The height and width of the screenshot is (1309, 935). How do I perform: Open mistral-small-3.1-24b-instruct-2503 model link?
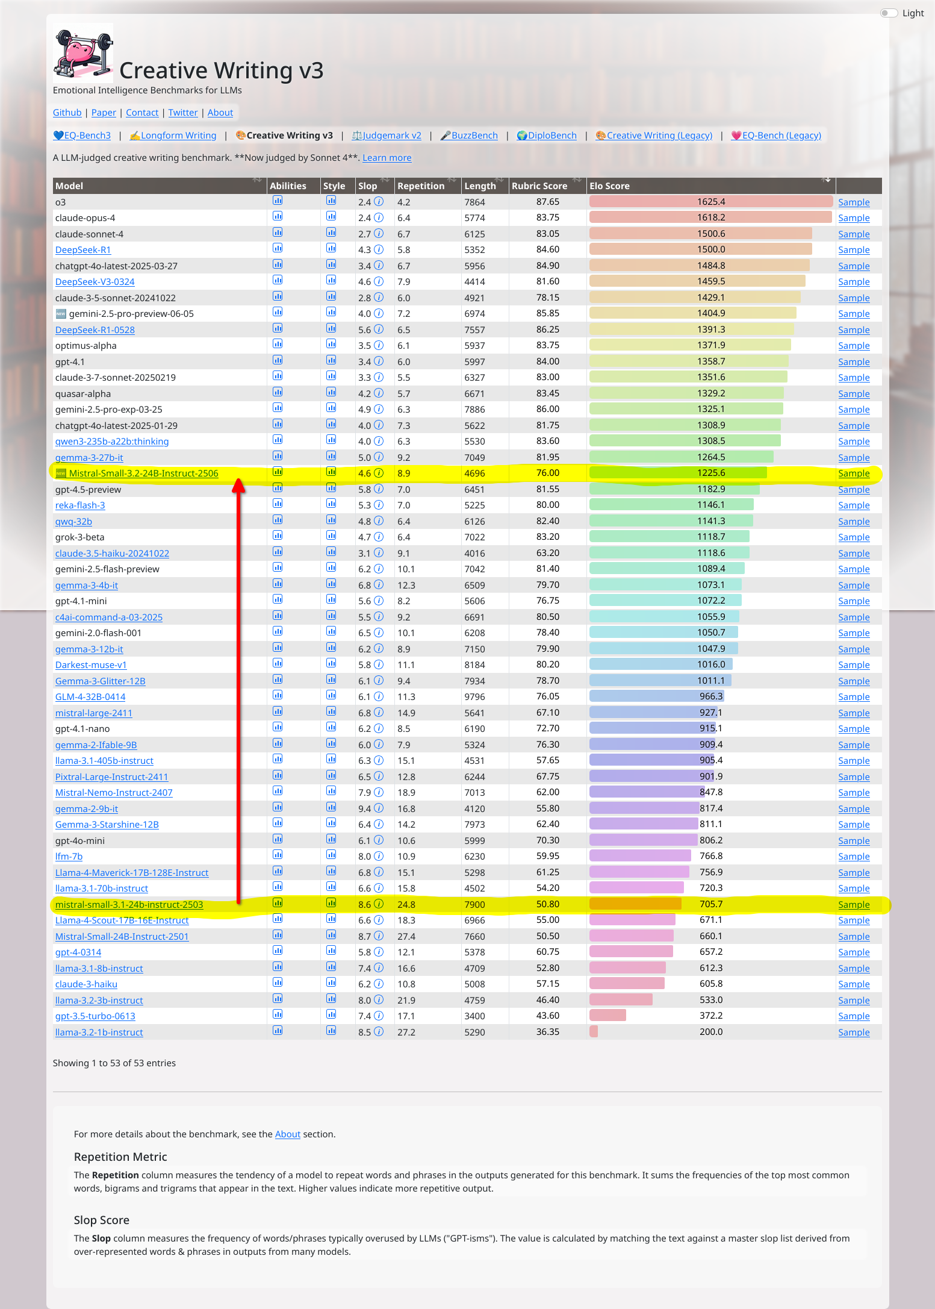[x=129, y=905]
